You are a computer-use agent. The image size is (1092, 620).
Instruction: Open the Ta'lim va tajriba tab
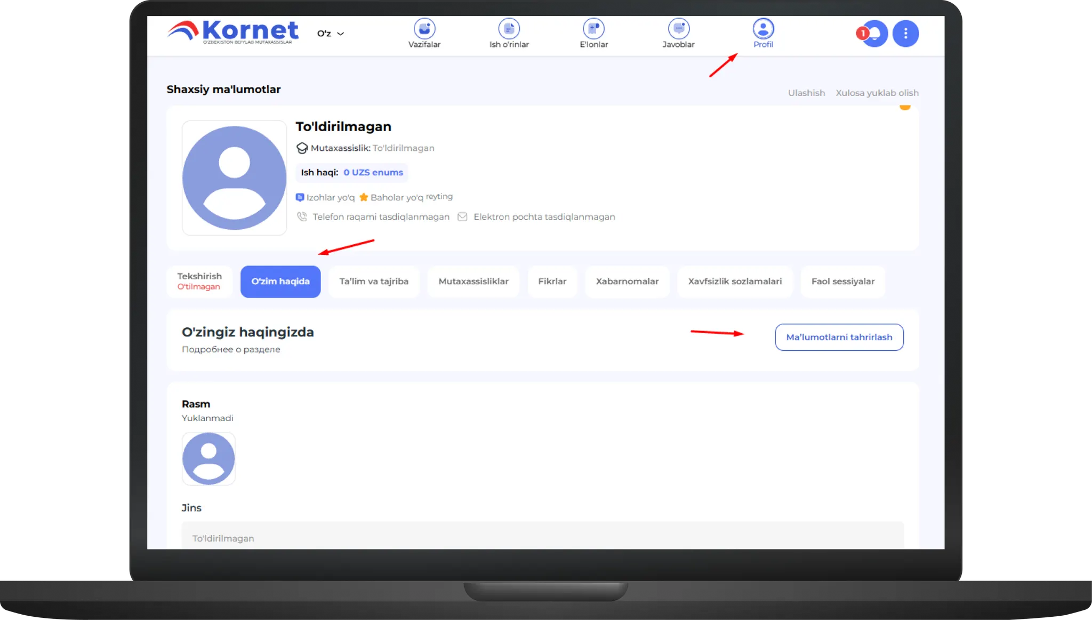click(x=374, y=281)
